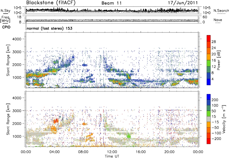Click the "Freq. [MHz]" axis label
The width and height of the screenshot is (229, 158).
tap(5, 19)
